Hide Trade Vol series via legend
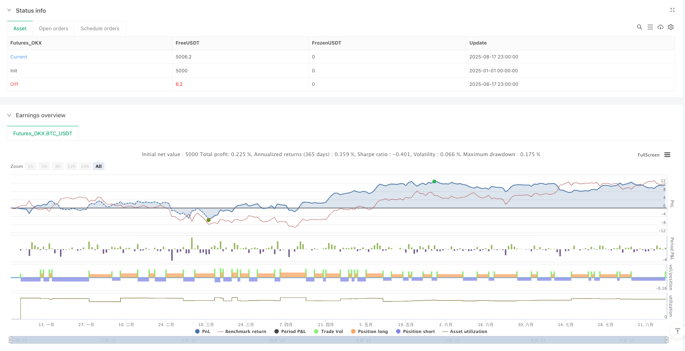This screenshot has width=685, height=351. [x=328, y=331]
